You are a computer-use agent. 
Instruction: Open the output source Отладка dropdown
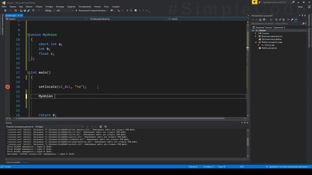click(x=59, y=126)
